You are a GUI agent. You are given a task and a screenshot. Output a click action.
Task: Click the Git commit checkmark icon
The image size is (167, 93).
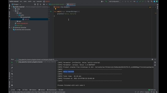tap(140, 2)
